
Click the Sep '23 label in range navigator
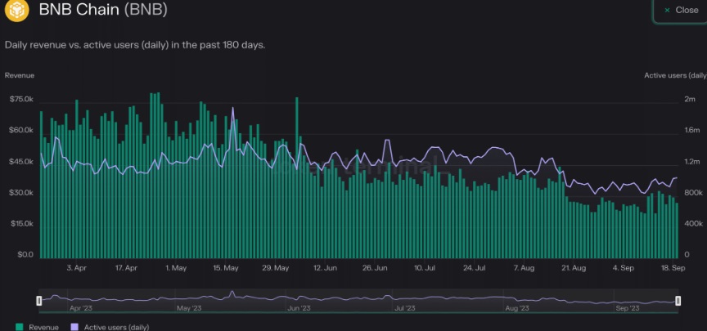click(x=628, y=308)
